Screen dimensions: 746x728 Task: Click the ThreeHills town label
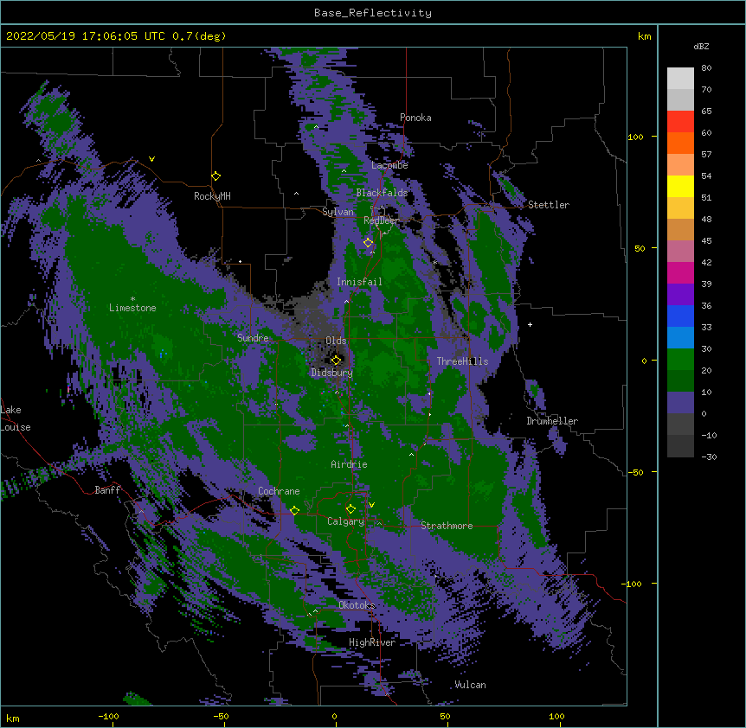point(462,361)
